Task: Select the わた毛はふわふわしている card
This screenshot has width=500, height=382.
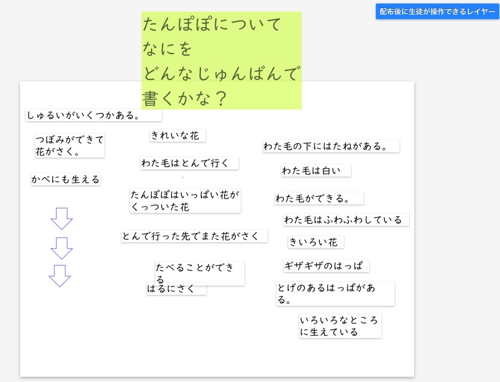Action: click(346, 220)
